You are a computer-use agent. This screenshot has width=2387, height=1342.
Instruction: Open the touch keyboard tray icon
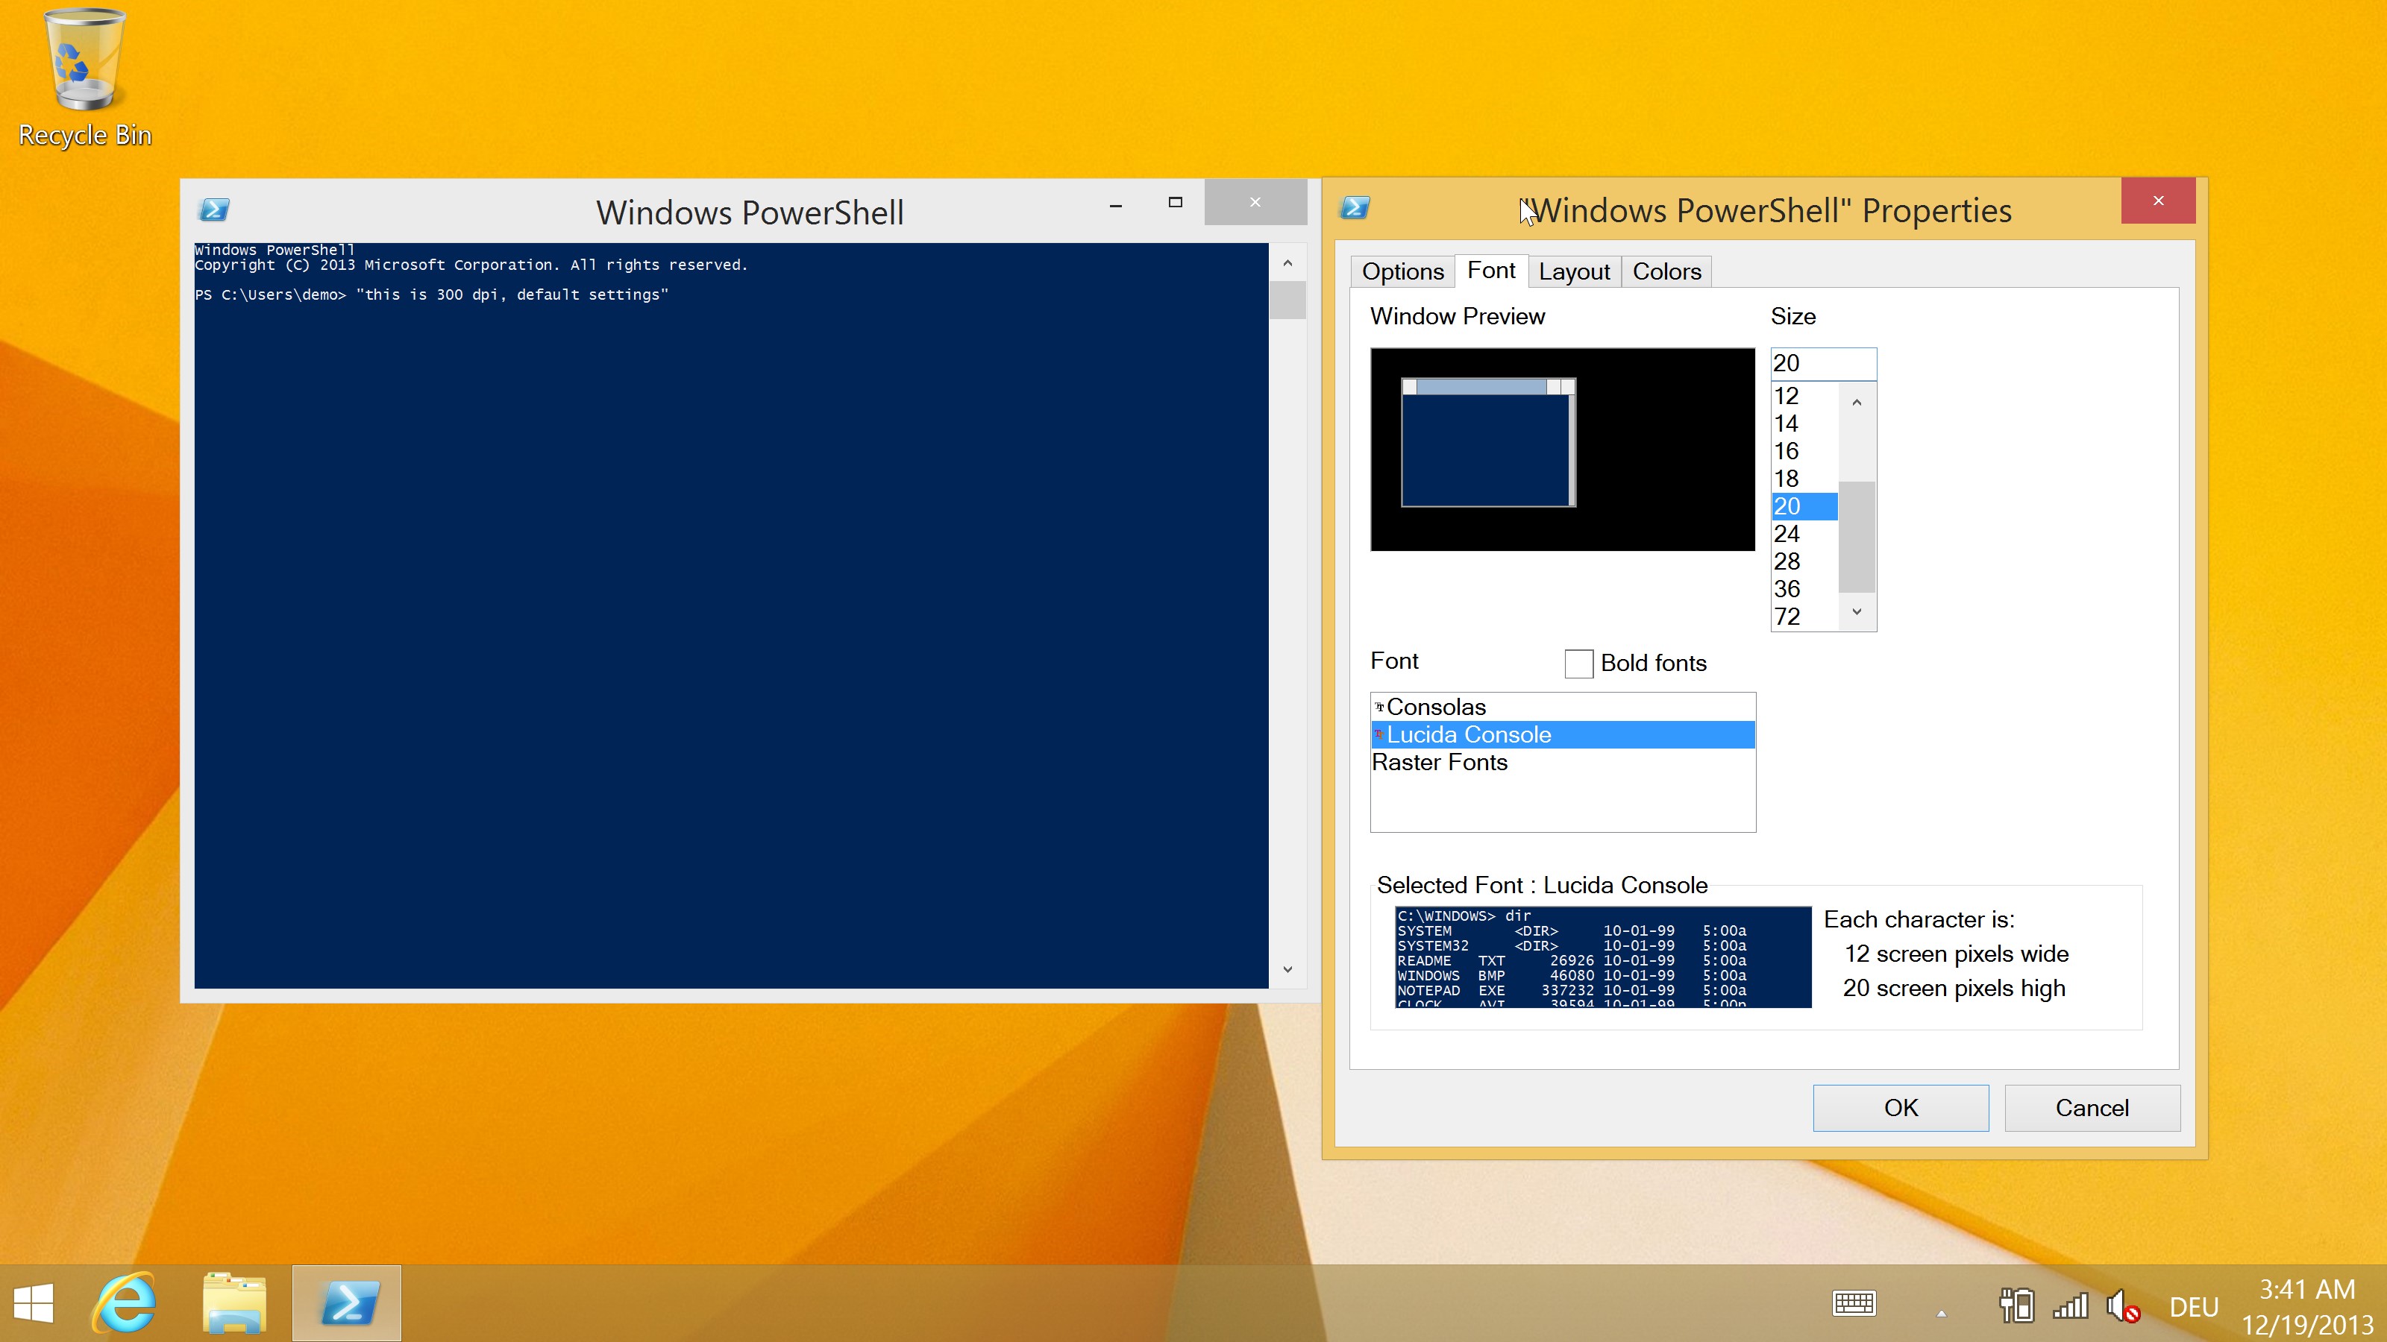click(1854, 1303)
